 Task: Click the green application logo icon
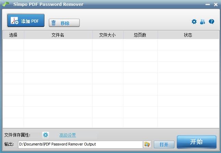point(6,4)
